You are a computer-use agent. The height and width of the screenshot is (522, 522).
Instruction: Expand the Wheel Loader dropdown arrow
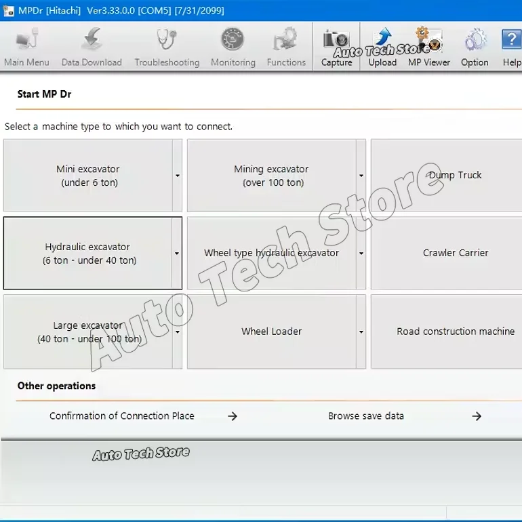coord(361,332)
